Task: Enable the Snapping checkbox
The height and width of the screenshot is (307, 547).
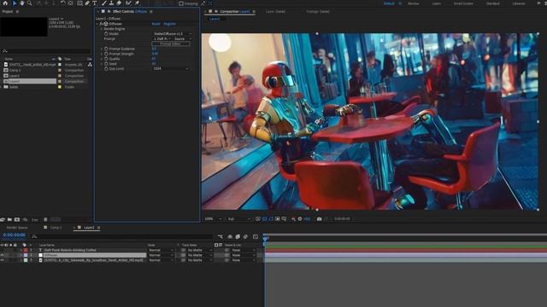Action: (181, 3)
